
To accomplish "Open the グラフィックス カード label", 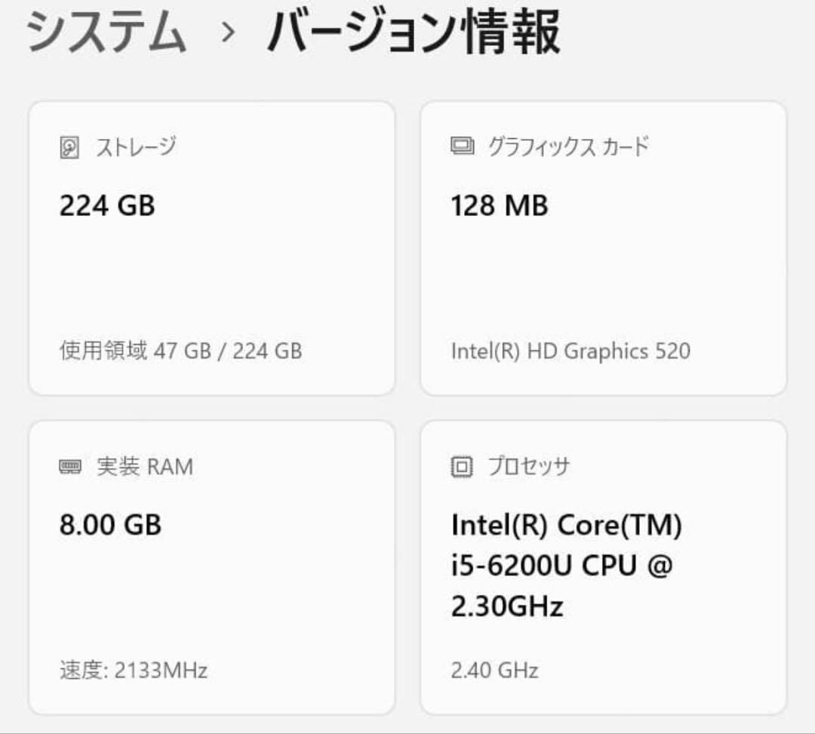I will pyautogui.click(x=568, y=146).
